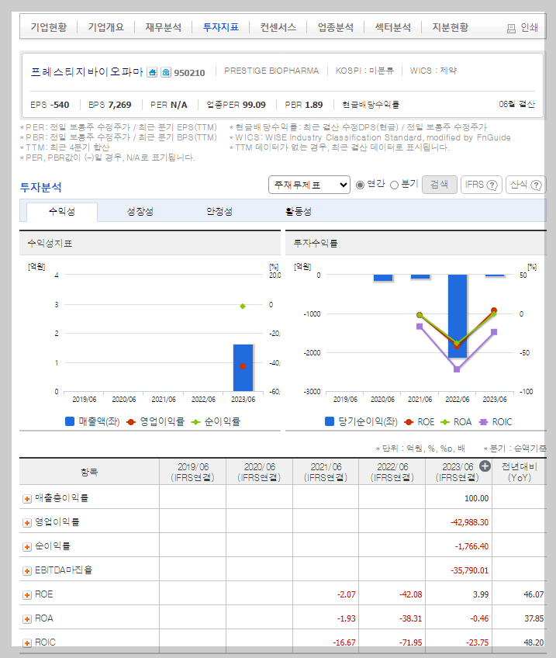Screen dimensions: 556x658
Task: Switch to the 활동성 tab
Action: click(x=299, y=212)
